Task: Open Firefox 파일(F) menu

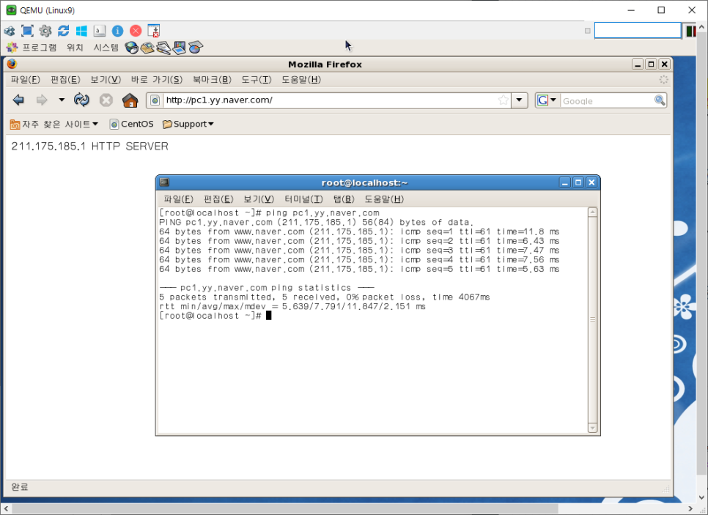Action: 25,80
